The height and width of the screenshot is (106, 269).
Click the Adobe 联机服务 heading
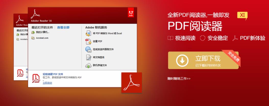[96, 27]
